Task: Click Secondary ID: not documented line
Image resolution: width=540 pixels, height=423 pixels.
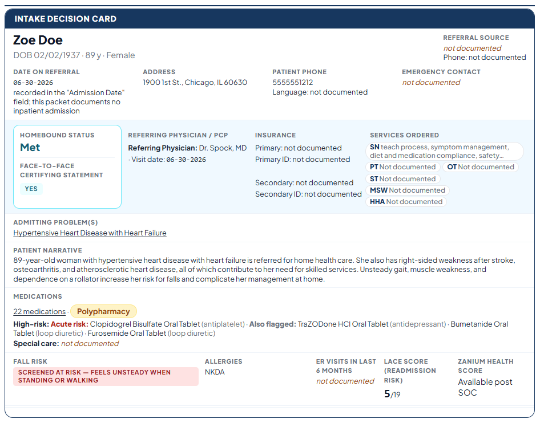Action: (x=308, y=194)
